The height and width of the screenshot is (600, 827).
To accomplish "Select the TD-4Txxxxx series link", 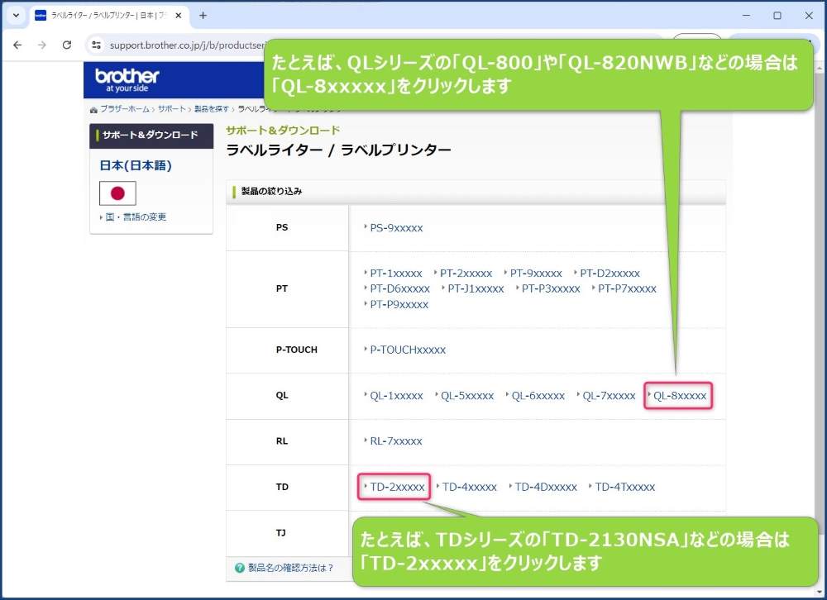I will 625,487.
